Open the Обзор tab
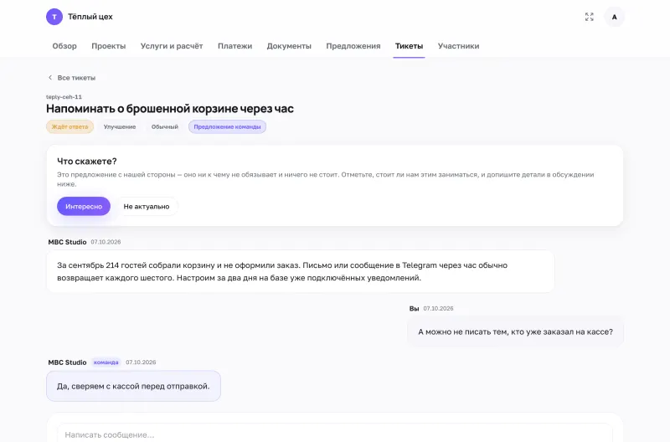 click(x=64, y=46)
